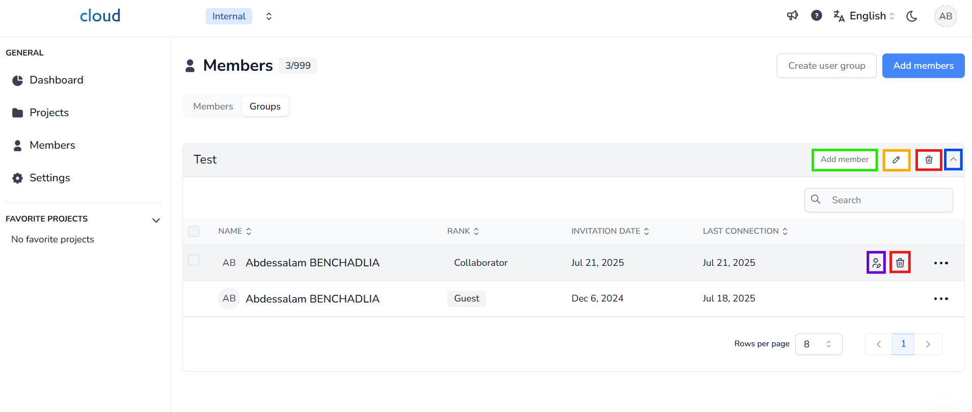This screenshot has height=412, width=972.
Task: Open three-dot menu for Collaborator row
Action: point(941,263)
